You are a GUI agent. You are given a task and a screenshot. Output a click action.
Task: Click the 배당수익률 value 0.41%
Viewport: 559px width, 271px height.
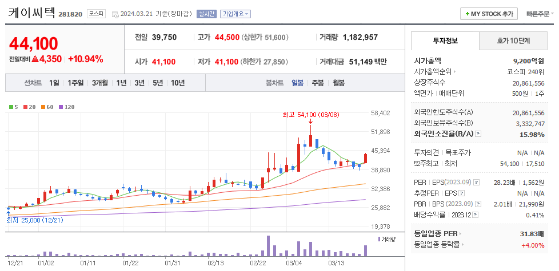tap(535, 215)
